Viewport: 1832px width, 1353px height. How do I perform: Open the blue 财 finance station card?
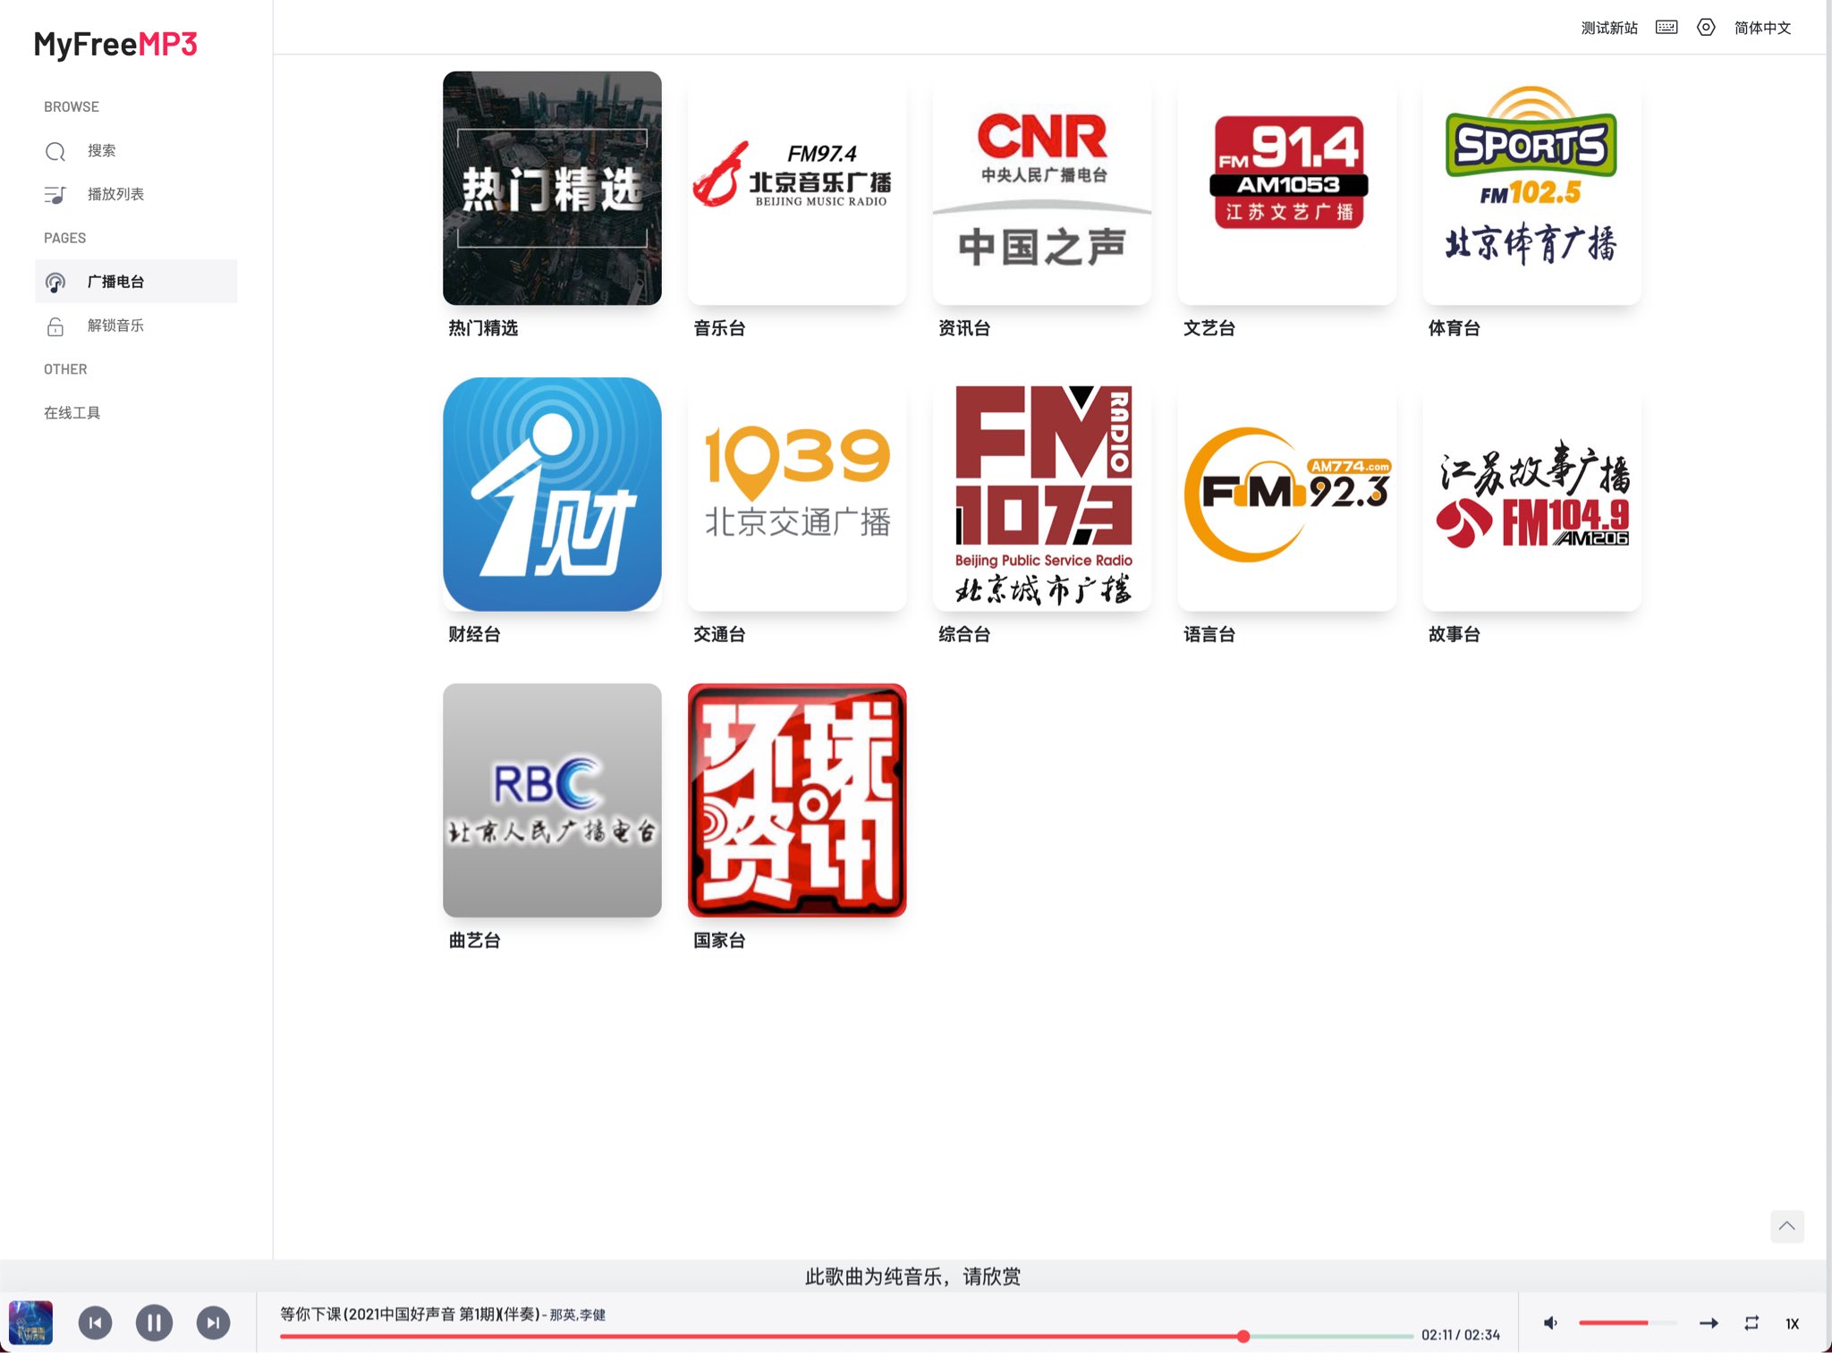pyautogui.click(x=552, y=494)
